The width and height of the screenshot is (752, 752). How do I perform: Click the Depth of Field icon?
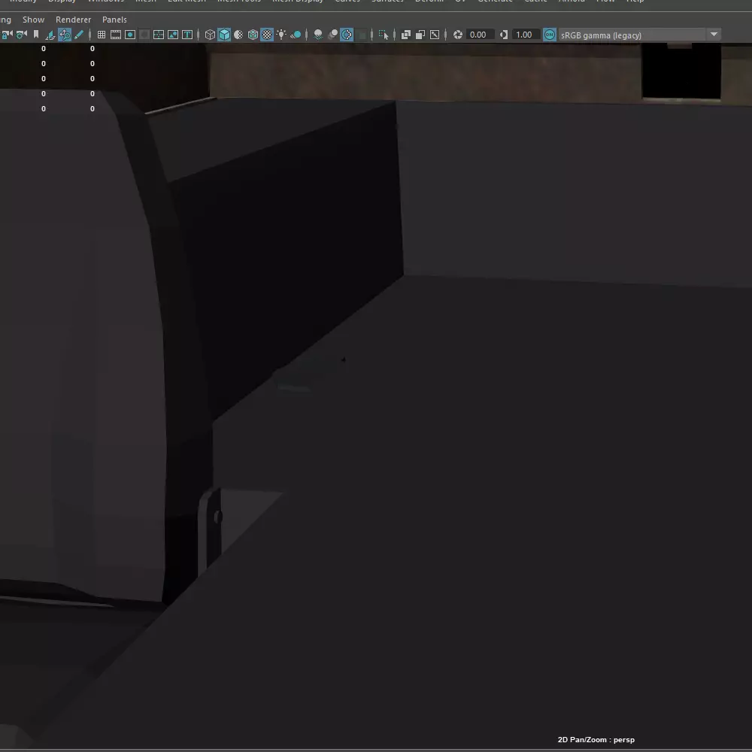[x=362, y=35]
